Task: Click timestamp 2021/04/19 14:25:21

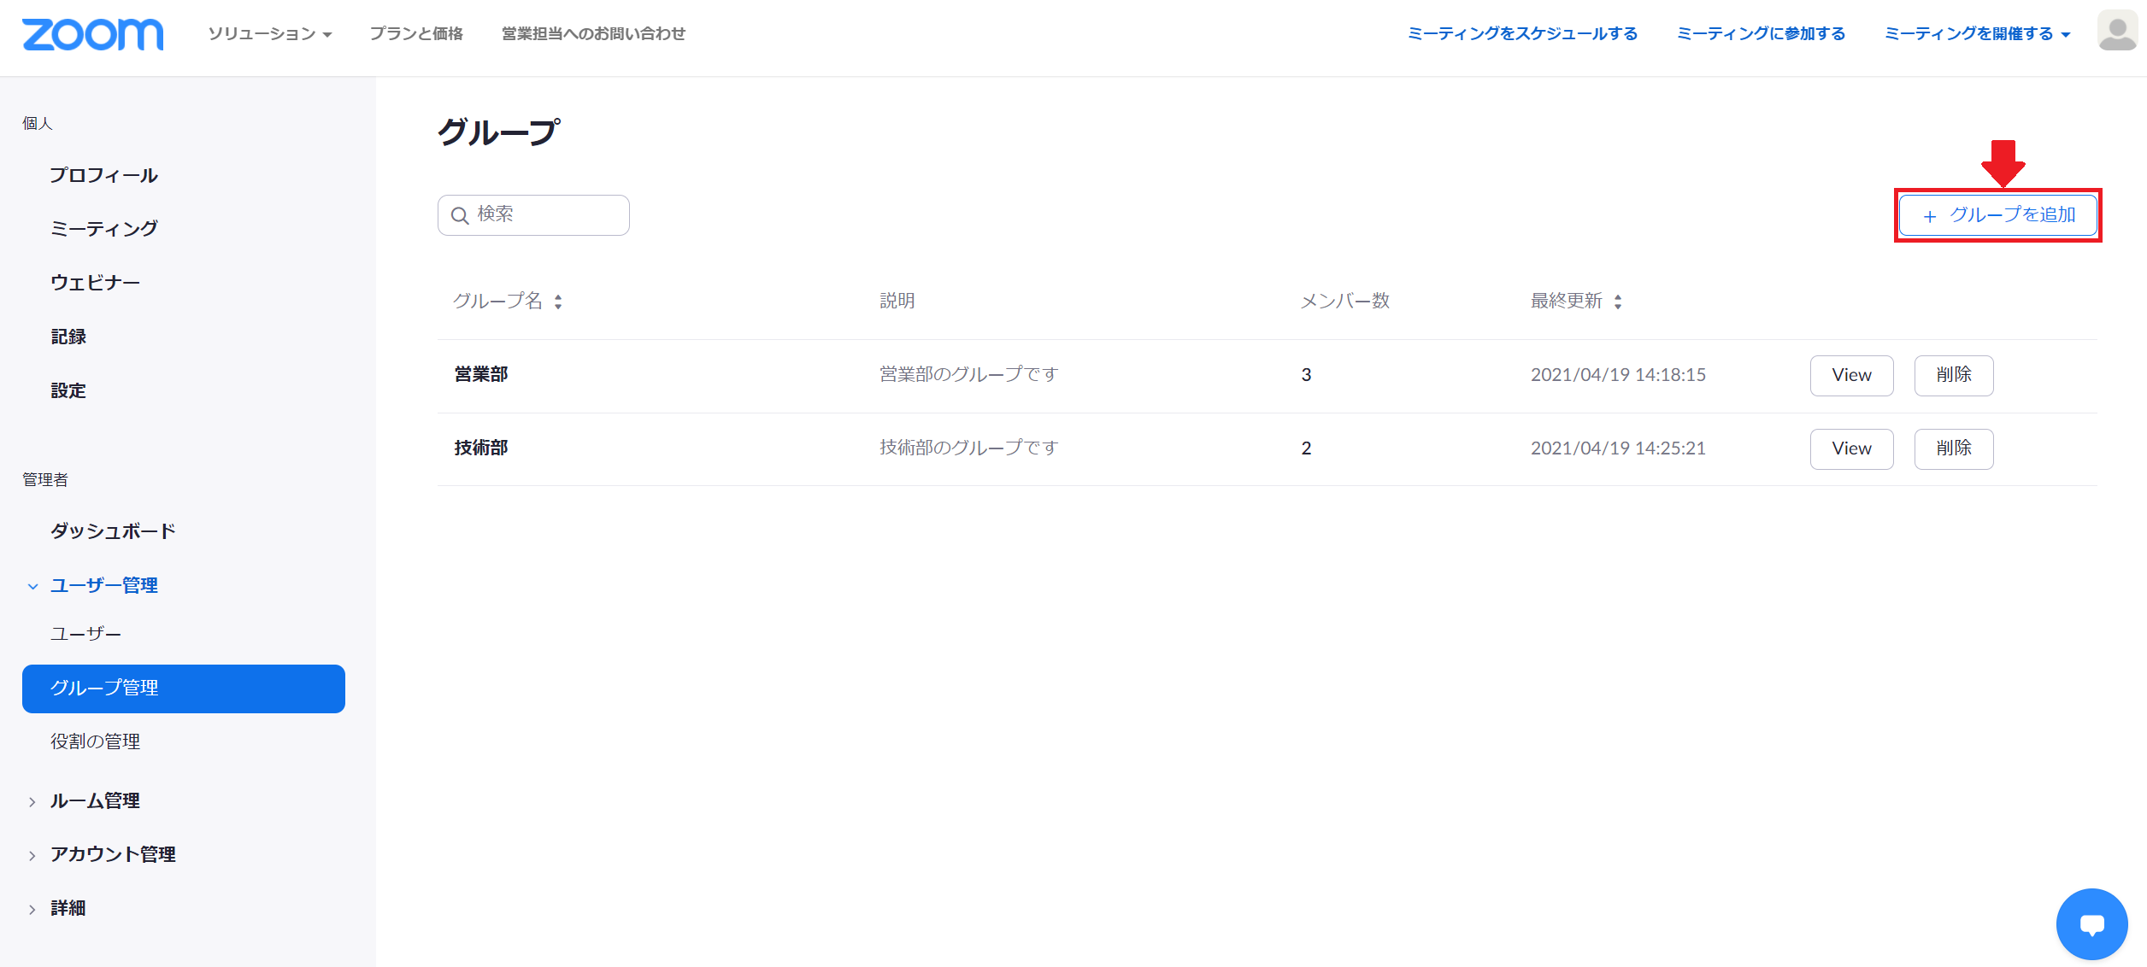Action: click(x=1618, y=448)
